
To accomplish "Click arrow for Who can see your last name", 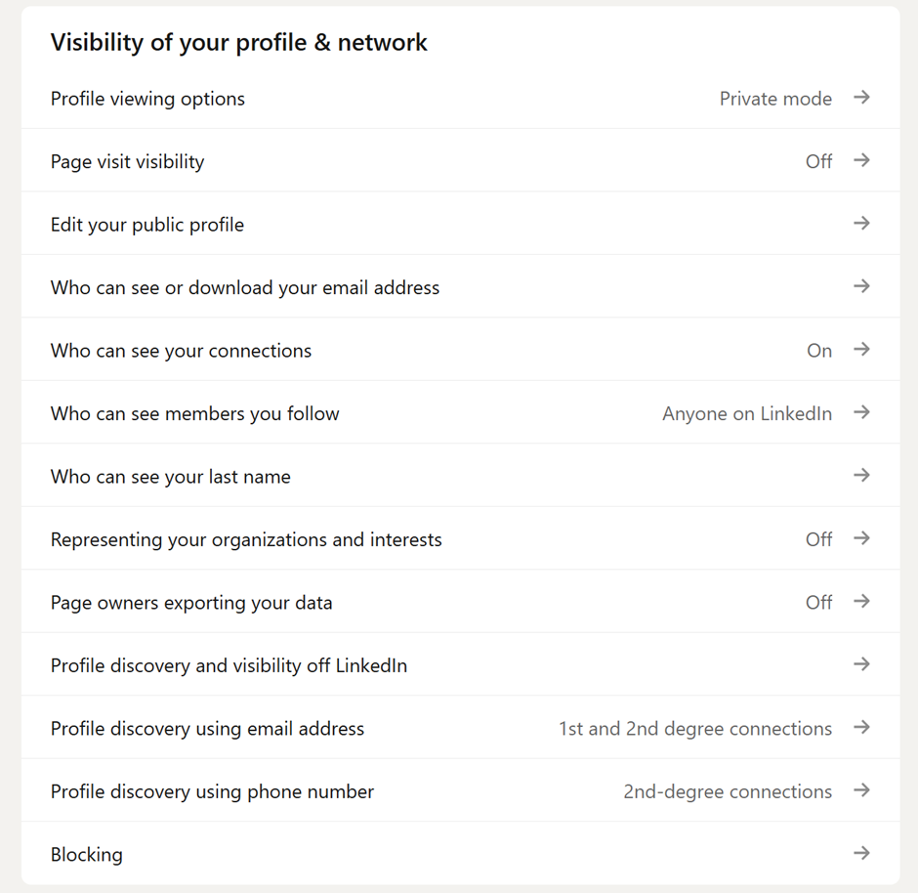I will (861, 476).
